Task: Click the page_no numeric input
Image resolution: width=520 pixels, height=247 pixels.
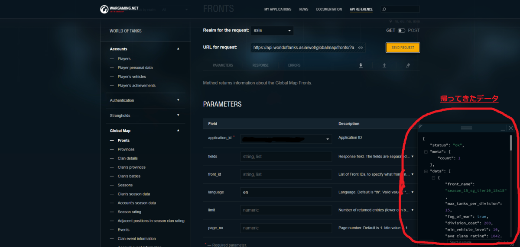Action: (x=286, y=228)
